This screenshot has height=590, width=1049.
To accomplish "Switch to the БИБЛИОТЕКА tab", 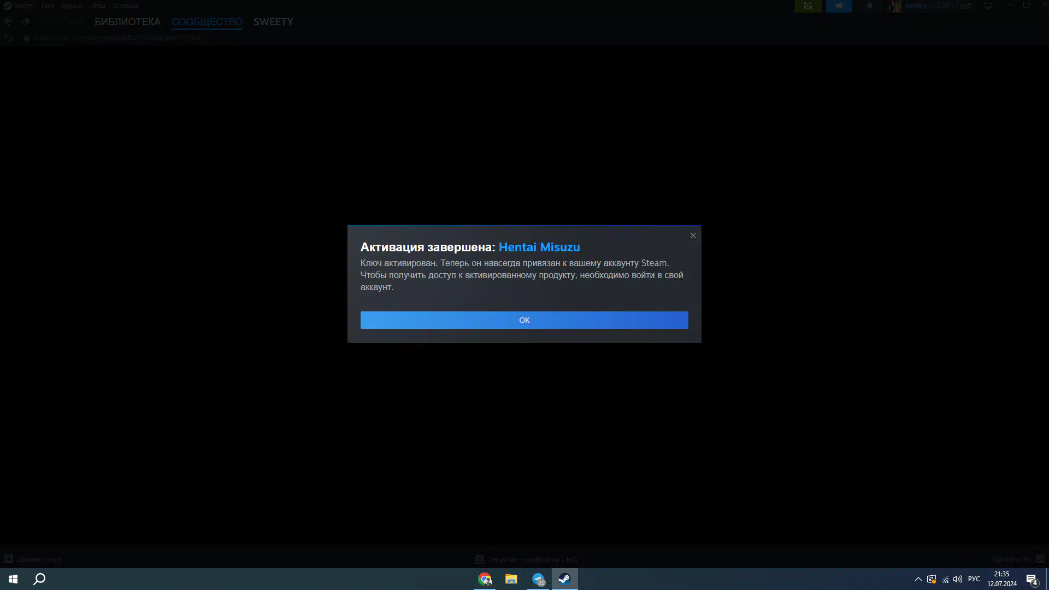I will (127, 22).
